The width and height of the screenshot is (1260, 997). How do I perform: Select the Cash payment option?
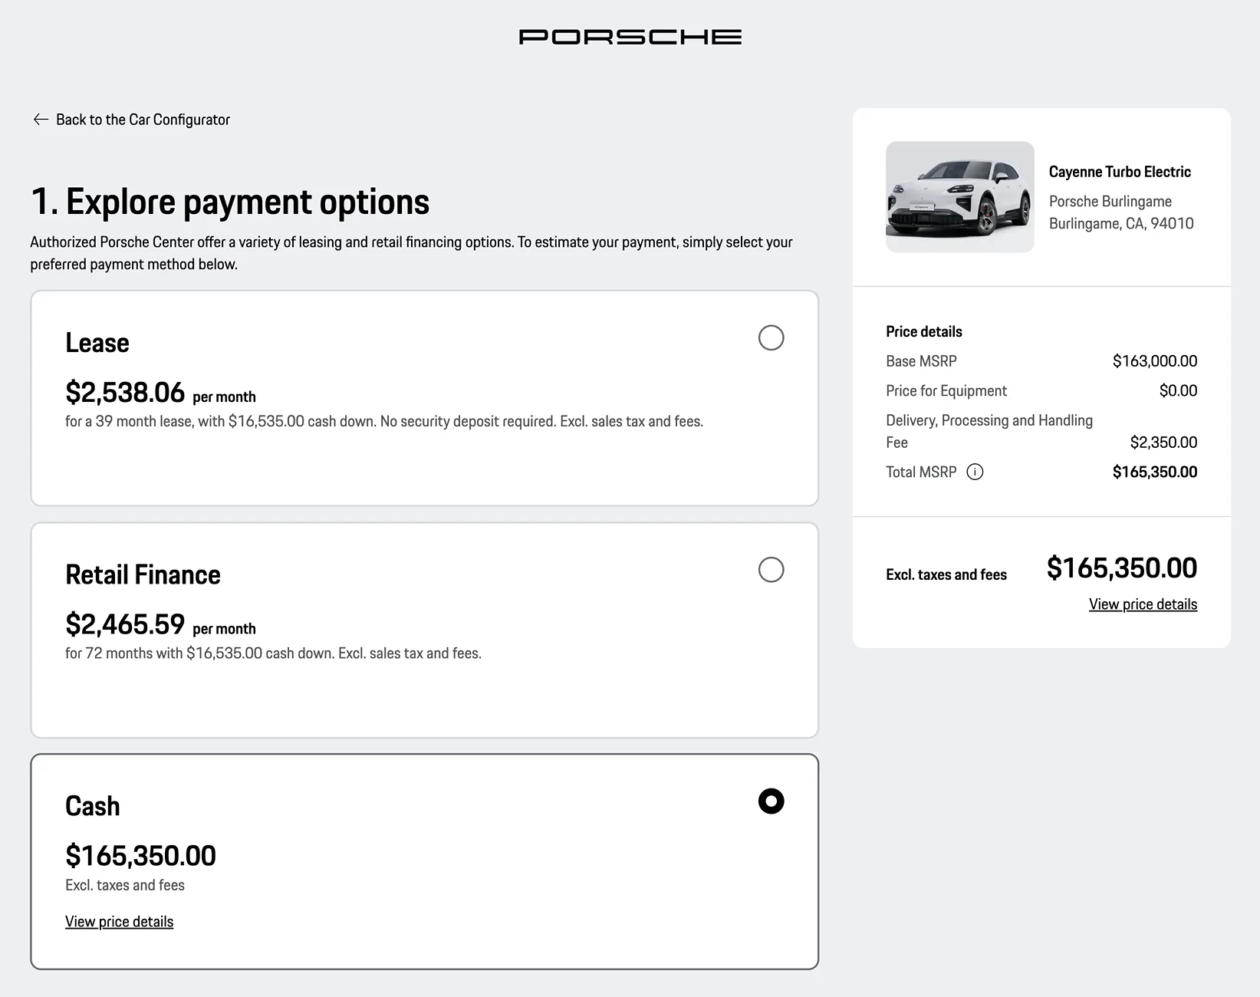click(771, 801)
